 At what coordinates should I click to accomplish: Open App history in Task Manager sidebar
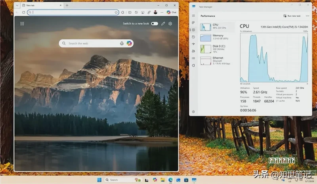click(x=193, y=37)
